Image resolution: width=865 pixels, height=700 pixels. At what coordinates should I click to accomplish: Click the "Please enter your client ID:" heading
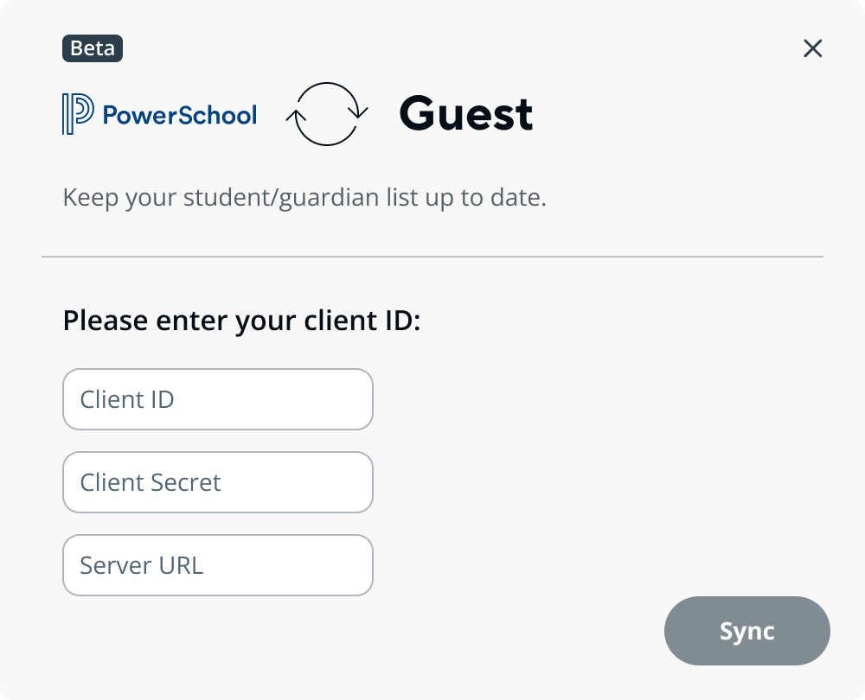click(x=241, y=321)
